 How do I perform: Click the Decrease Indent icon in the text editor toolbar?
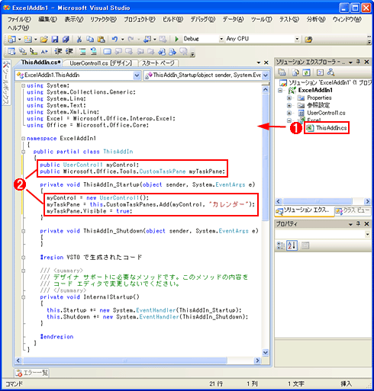(x=58, y=52)
